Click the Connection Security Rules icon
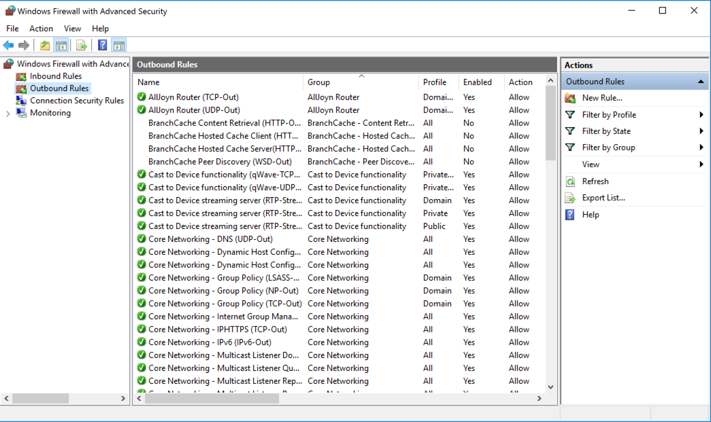 coord(21,101)
